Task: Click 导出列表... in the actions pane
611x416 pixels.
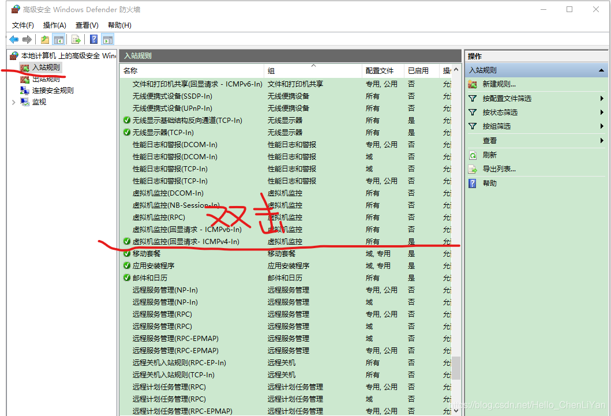Action: [x=499, y=169]
